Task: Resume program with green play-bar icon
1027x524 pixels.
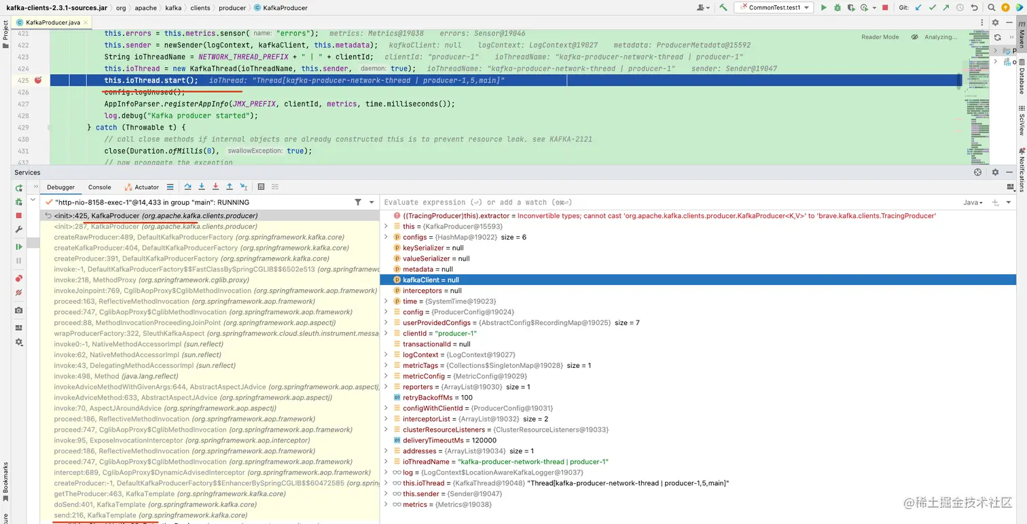Action: [19, 246]
